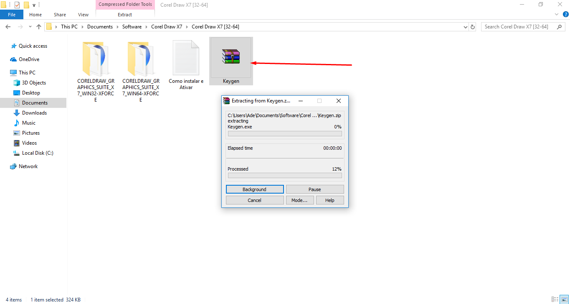Cancel the Keygen extraction
This screenshot has height=304, width=570.
[255, 200]
